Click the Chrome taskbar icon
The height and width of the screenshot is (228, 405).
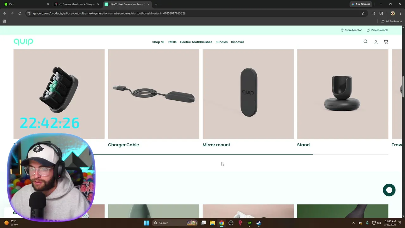pos(221,223)
